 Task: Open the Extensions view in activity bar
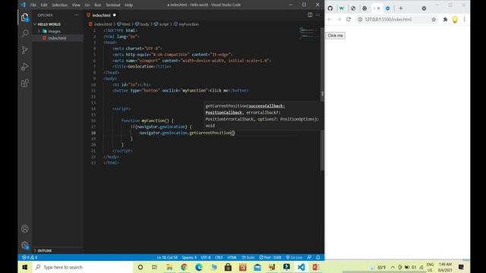pyautogui.click(x=25, y=83)
